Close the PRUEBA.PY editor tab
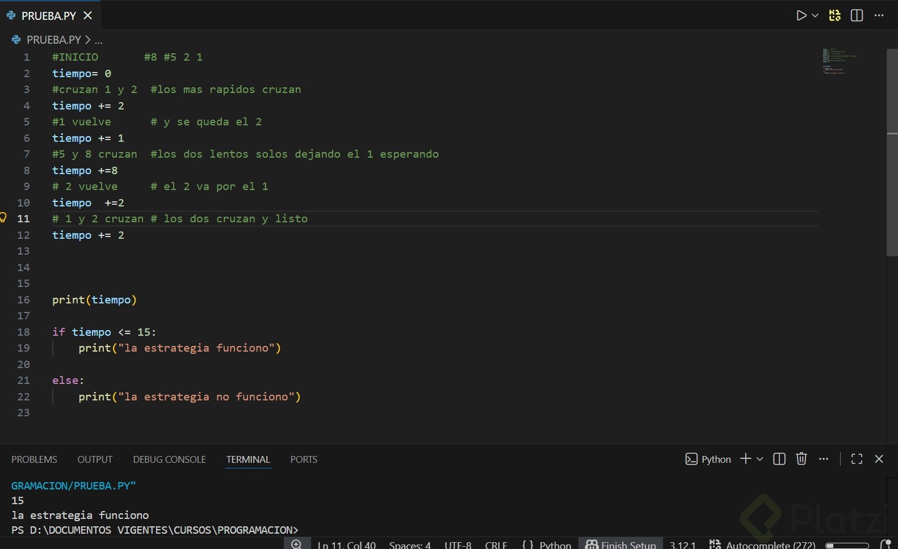This screenshot has height=549, width=898. (x=88, y=16)
